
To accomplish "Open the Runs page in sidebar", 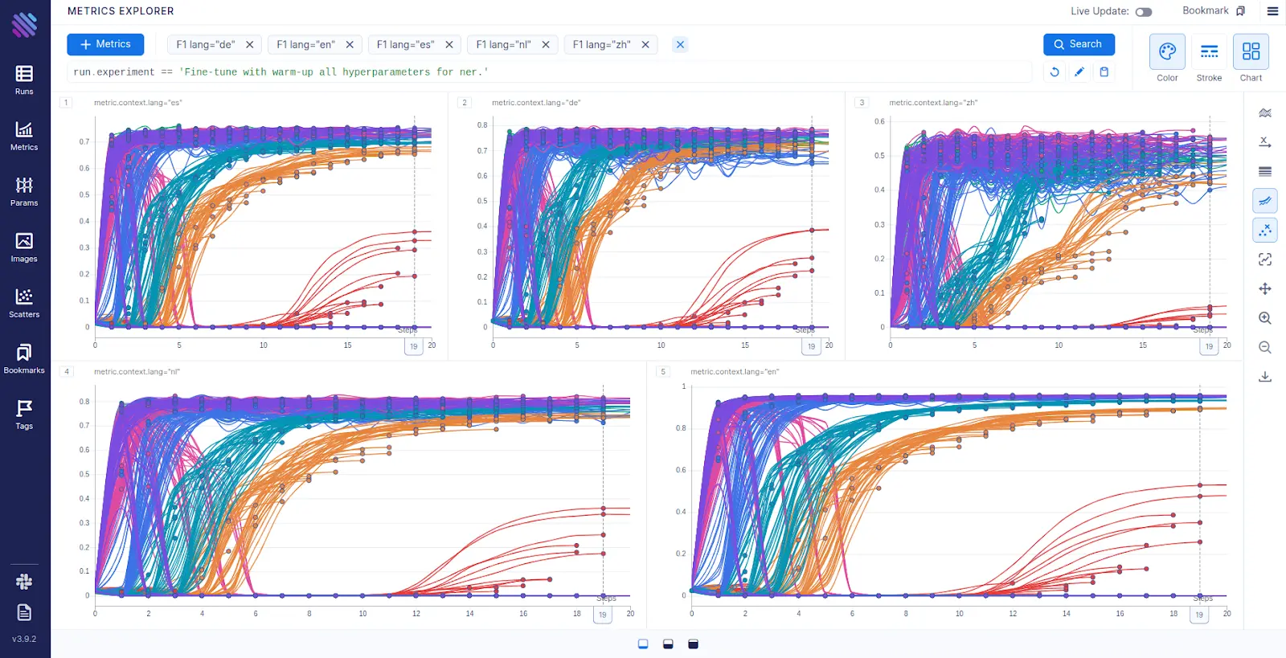I will click(x=24, y=80).
